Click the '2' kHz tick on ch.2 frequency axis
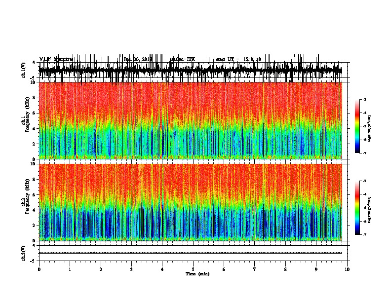This screenshot has width=391, height=302. point(34,226)
